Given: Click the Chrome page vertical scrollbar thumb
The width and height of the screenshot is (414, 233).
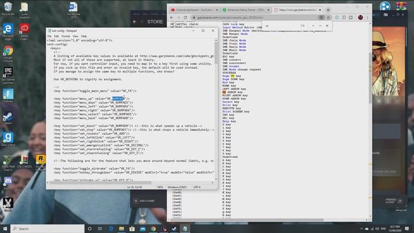Looking at the screenshot, I should coord(370,78).
